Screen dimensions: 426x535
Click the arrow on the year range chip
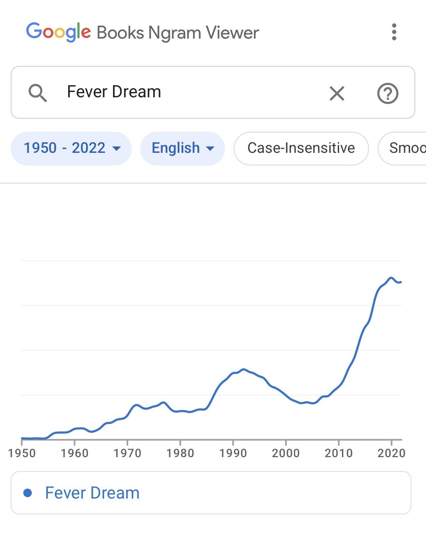coord(116,149)
